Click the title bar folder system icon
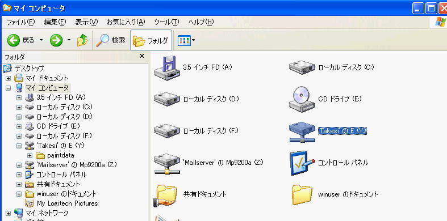Viewport: 447px width, 221px height. coord(7,8)
